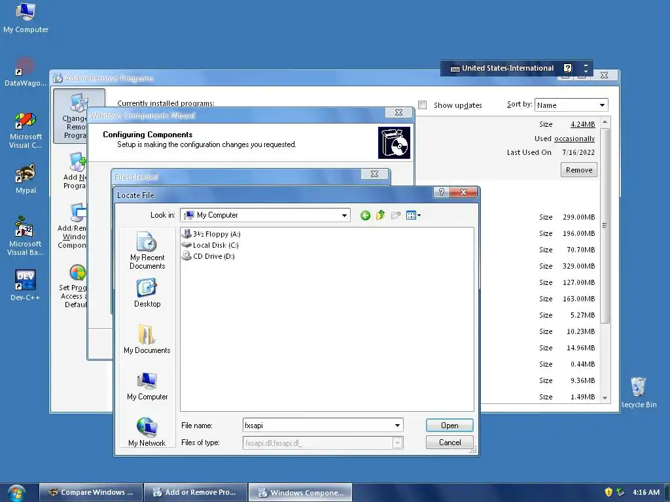Click the Remove button in Add or Remove Programs
670x502 pixels.
pyautogui.click(x=579, y=170)
